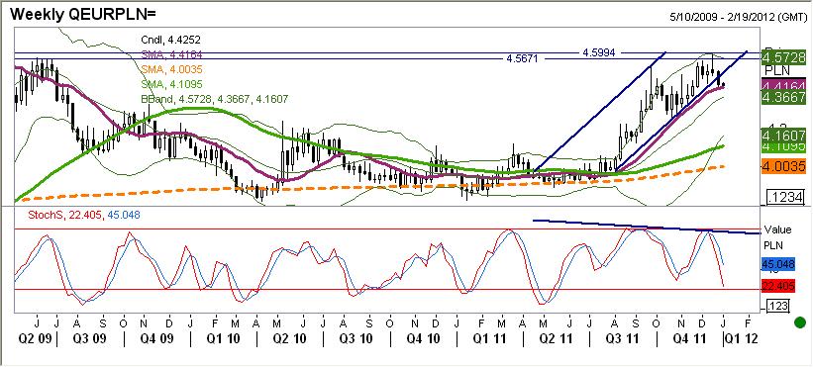Click the Q4 10 quarter label

point(422,338)
